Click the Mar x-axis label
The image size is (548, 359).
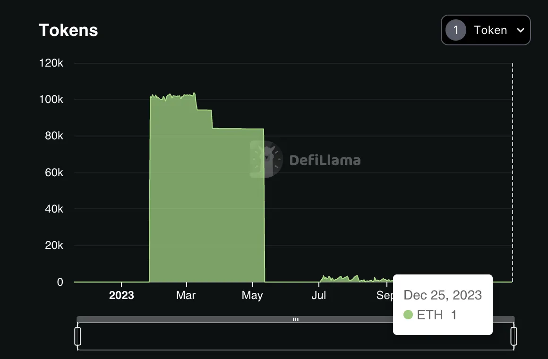186,296
